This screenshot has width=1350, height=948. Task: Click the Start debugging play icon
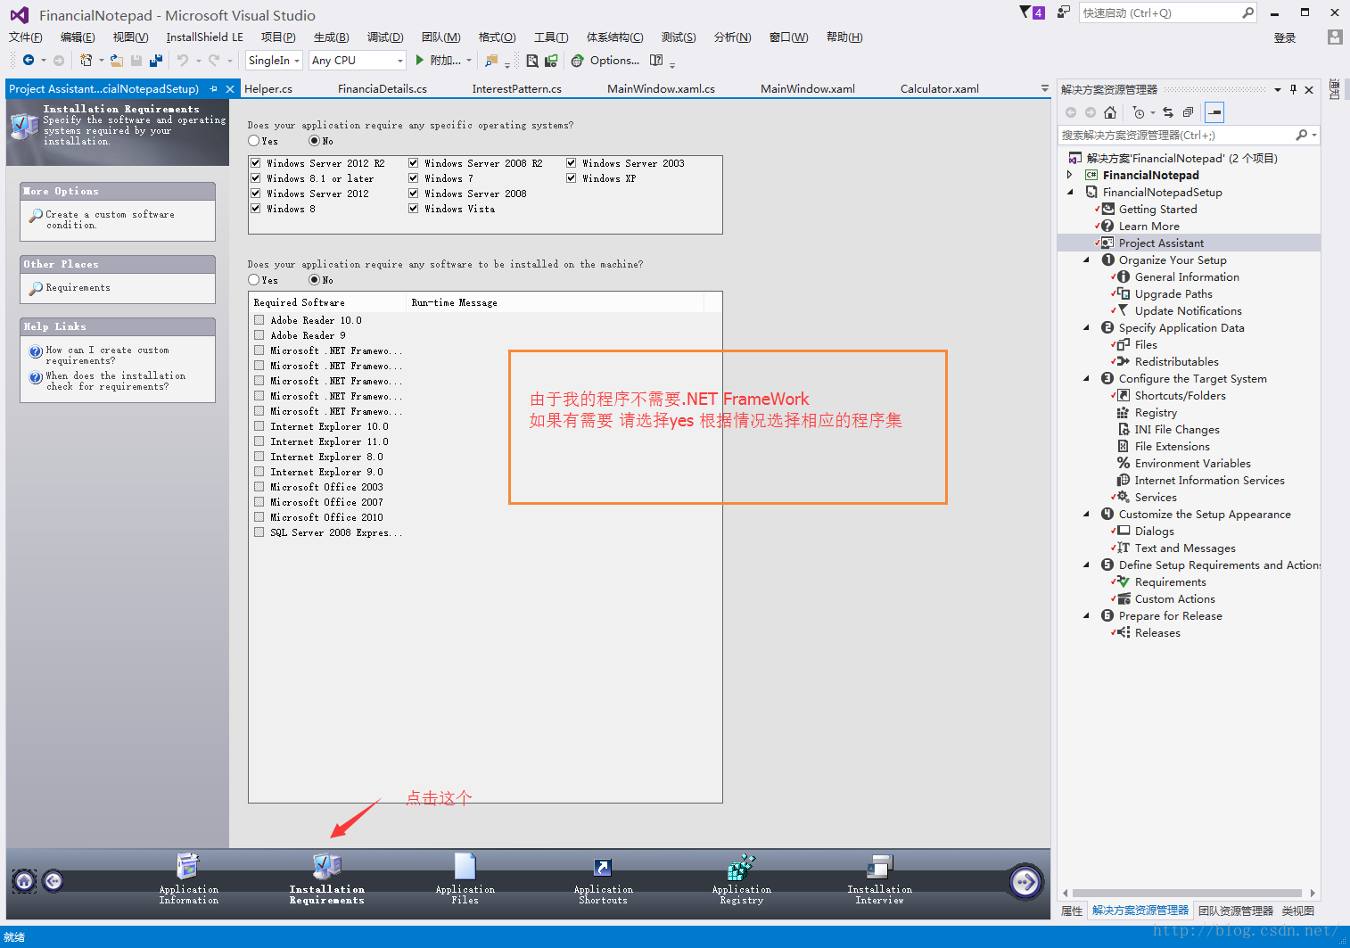tap(419, 61)
